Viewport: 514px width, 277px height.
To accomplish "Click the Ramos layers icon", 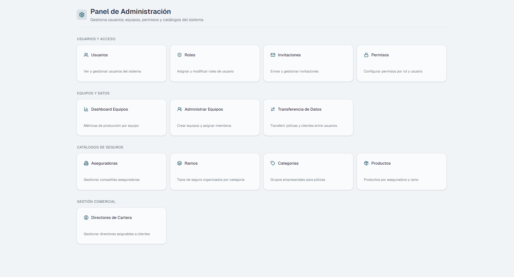I will point(179,163).
